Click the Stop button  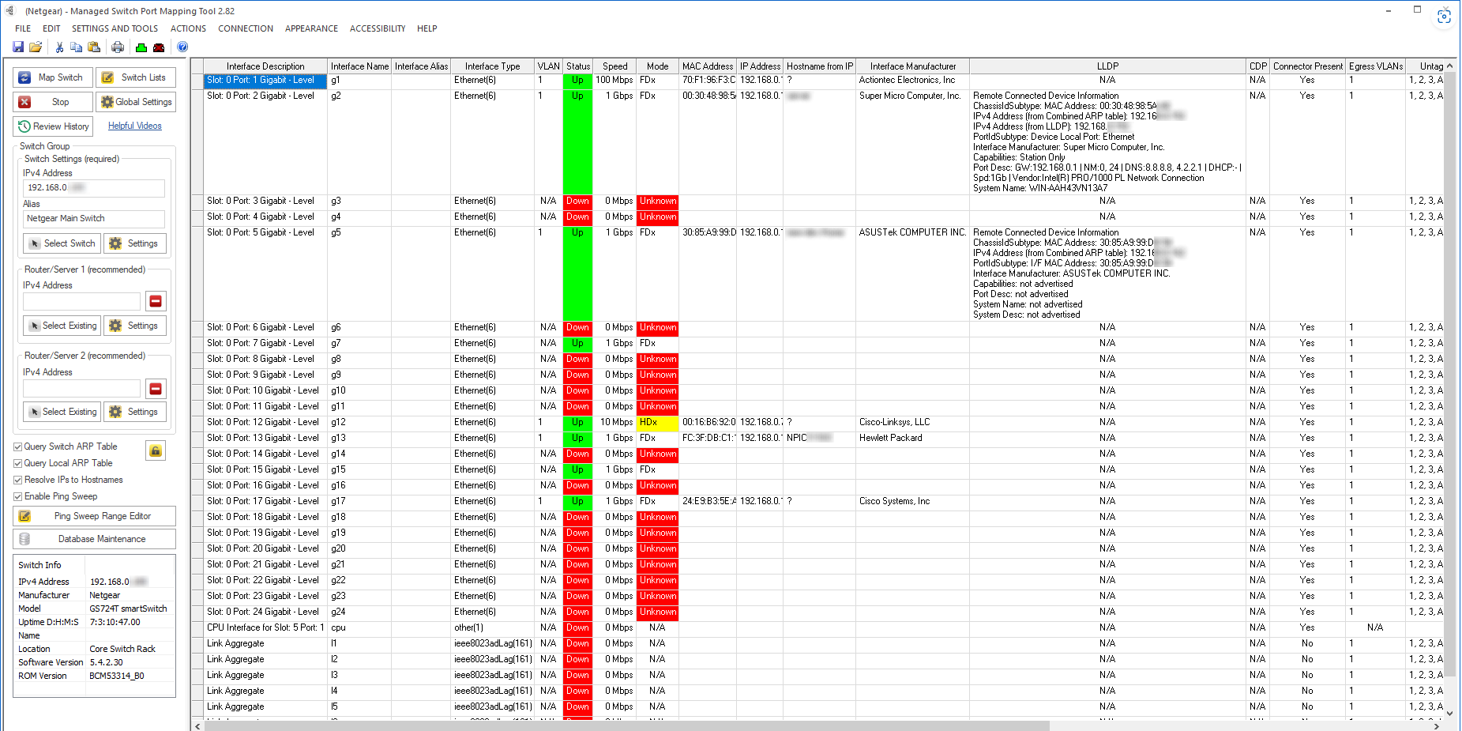tap(52, 102)
